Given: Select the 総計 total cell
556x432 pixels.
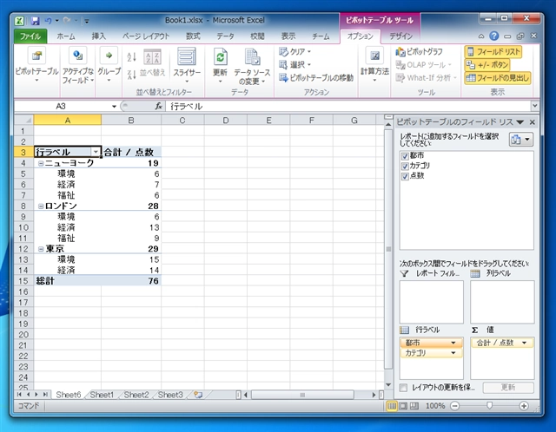Looking at the screenshot, I should (x=68, y=281).
